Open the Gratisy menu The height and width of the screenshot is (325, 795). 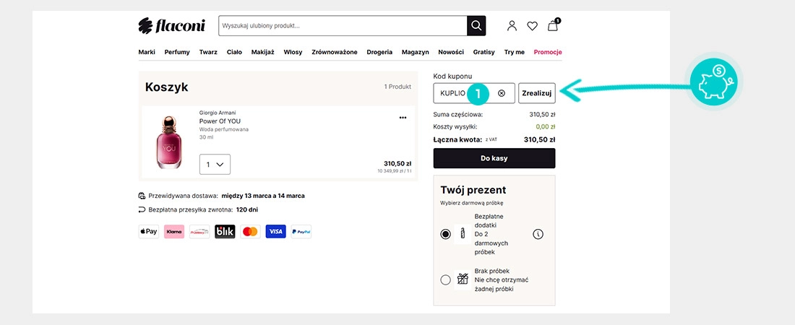pos(484,52)
